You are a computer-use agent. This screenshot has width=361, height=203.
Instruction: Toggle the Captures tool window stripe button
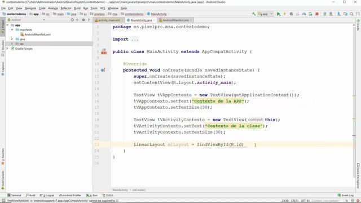click(3, 69)
